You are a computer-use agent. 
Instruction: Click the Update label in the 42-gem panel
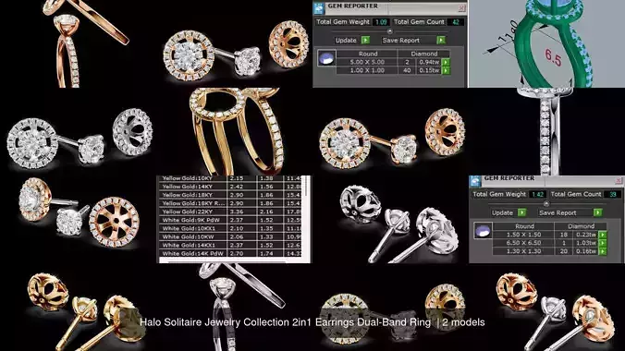coord(346,41)
